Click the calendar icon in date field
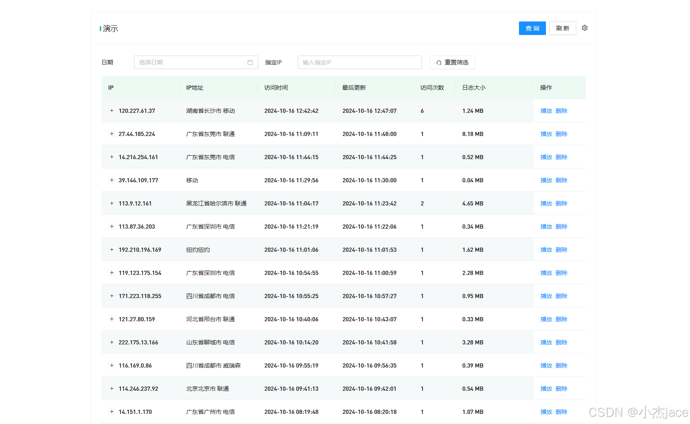Screen dimensions: 690x424 [250, 62]
